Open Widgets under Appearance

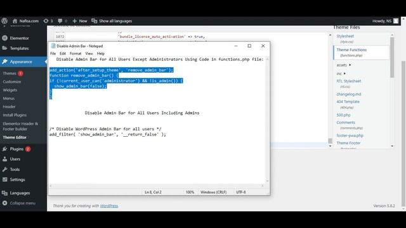[10, 90]
